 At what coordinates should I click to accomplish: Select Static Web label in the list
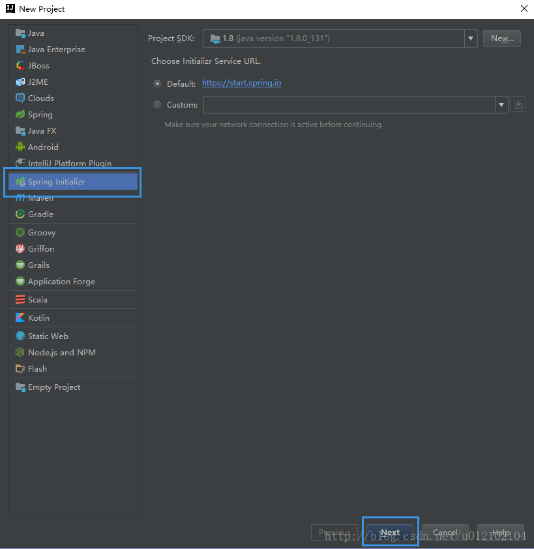[48, 336]
